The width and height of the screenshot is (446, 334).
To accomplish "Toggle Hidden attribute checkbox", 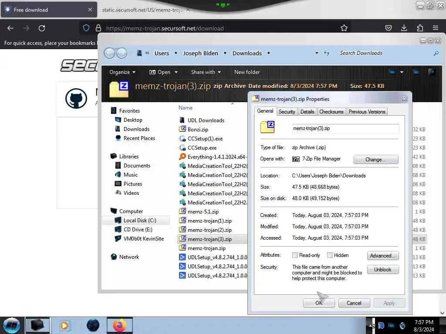I will click(x=330, y=255).
